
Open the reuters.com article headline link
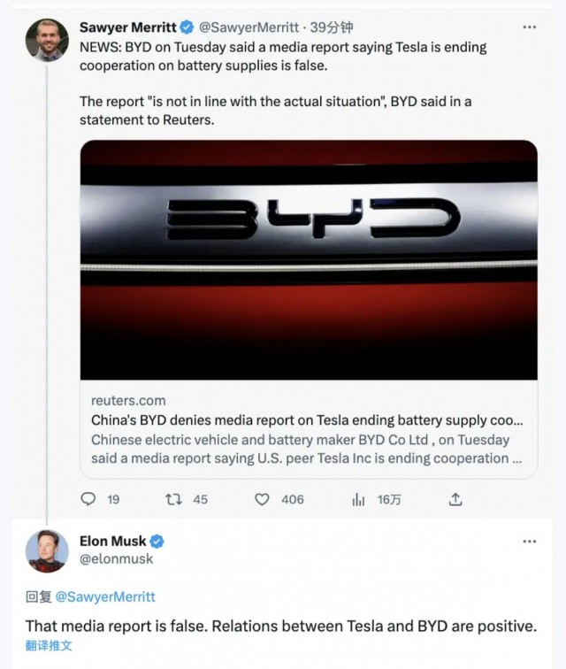tap(307, 420)
